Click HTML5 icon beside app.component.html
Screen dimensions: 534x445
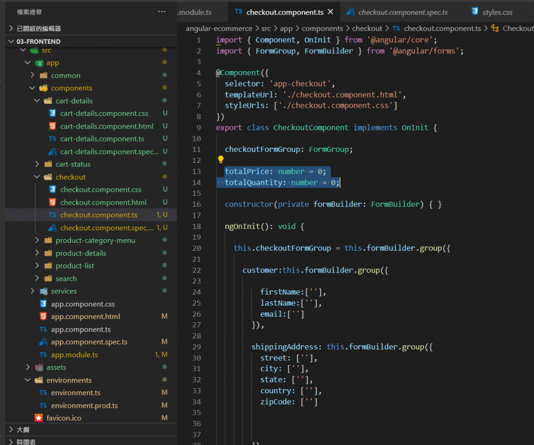tap(43, 317)
